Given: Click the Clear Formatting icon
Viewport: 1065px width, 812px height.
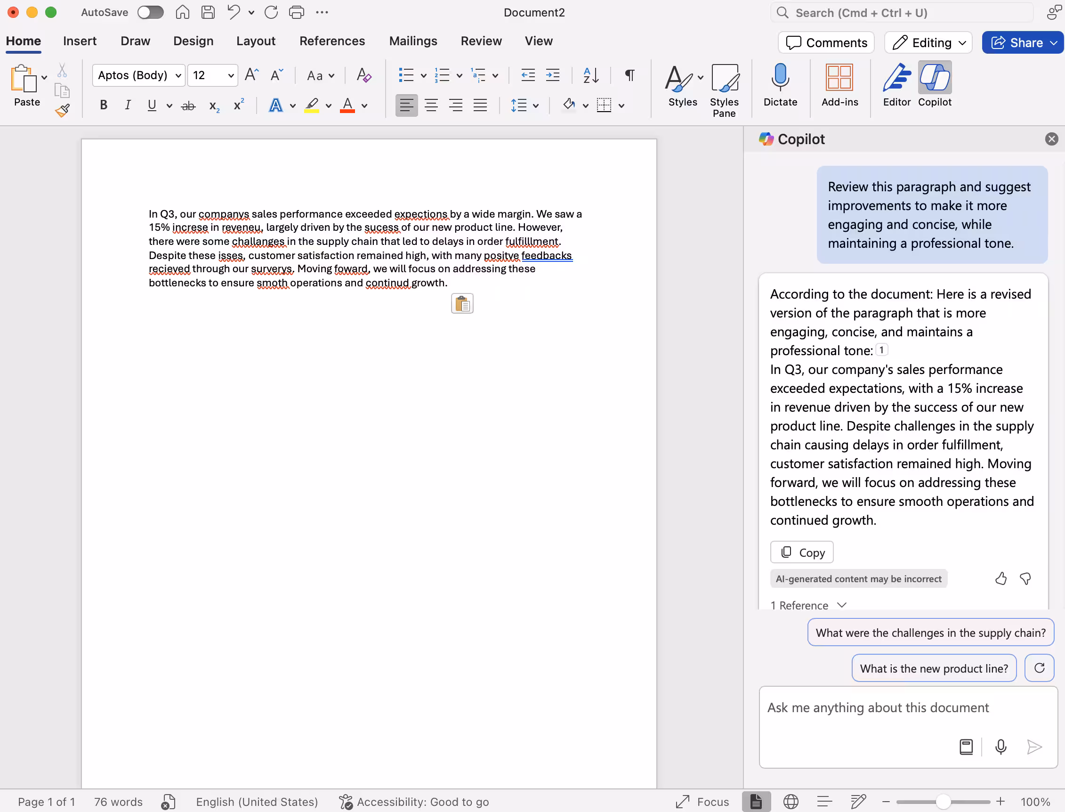Looking at the screenshot, I should tap(363, 75).
